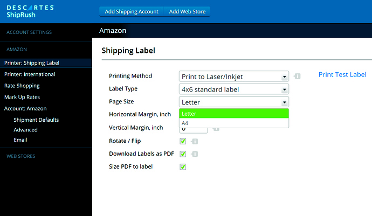Screen dimensions: 372x216
Task: Open Printer: International settings
Action: point(30,74)
